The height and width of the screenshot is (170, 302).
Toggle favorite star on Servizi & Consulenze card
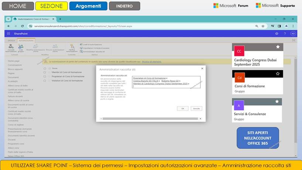(277, 101)
